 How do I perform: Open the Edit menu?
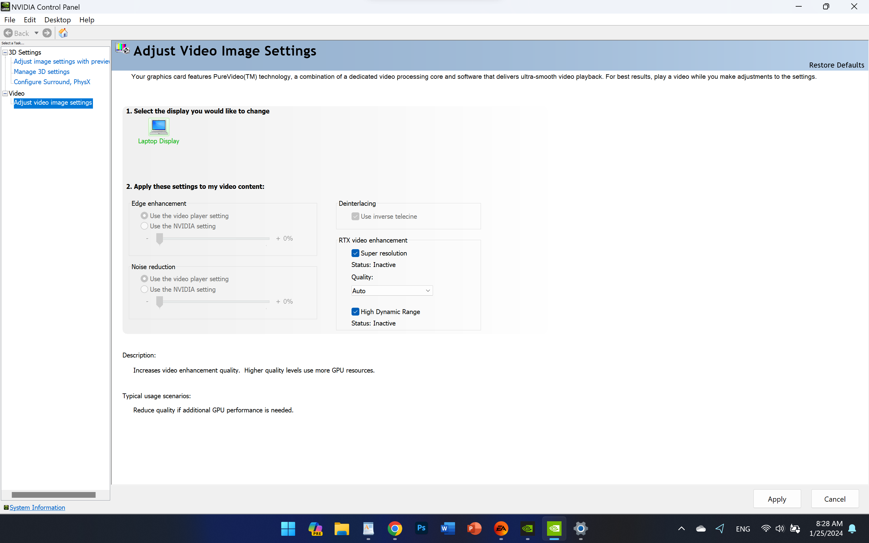(30, 20)
